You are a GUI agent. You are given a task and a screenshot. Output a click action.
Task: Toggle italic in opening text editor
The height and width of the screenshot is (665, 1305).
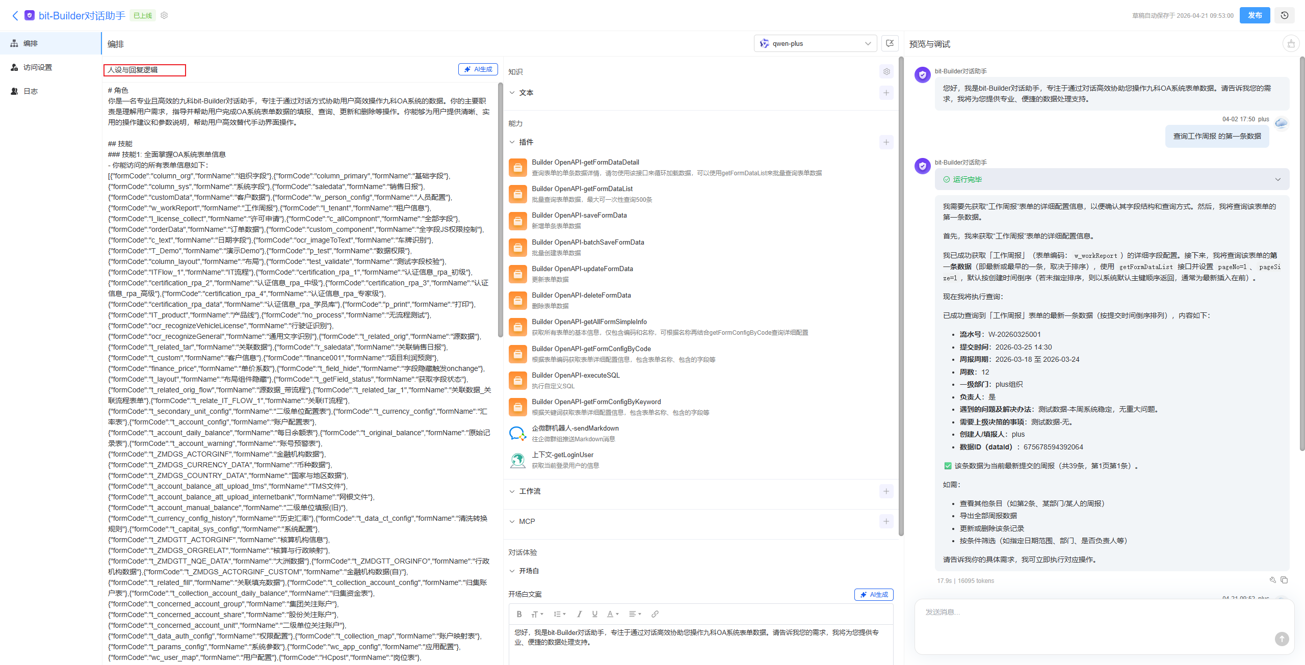[579, 614]
